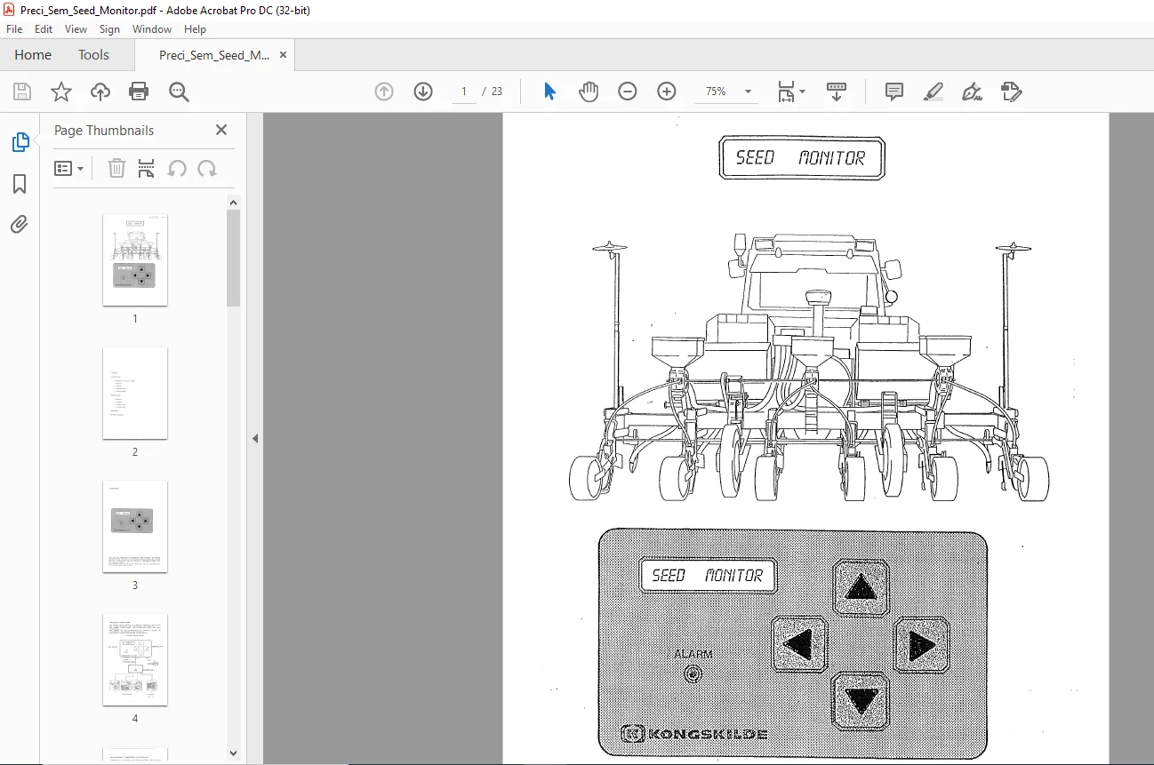Print the document with the printer icon

[139, 92]
